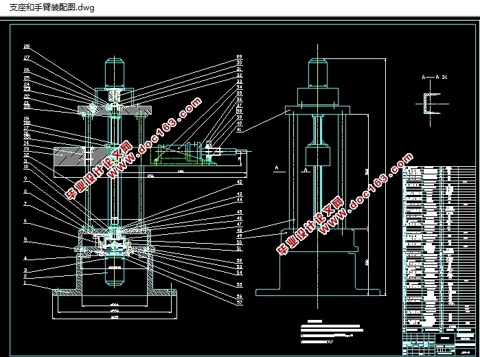Image resolution: width=480 pixels, height=357 pixels.
Task: Select part callout number 43
Action: [239, 194]
